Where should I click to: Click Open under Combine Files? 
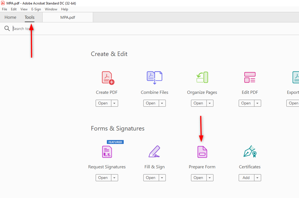coord(151,103)
